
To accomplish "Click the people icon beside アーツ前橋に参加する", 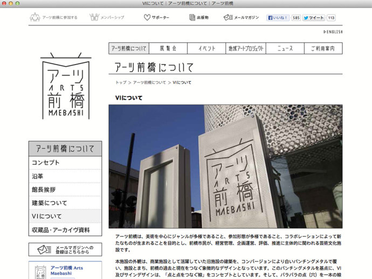I will point(35,17).
